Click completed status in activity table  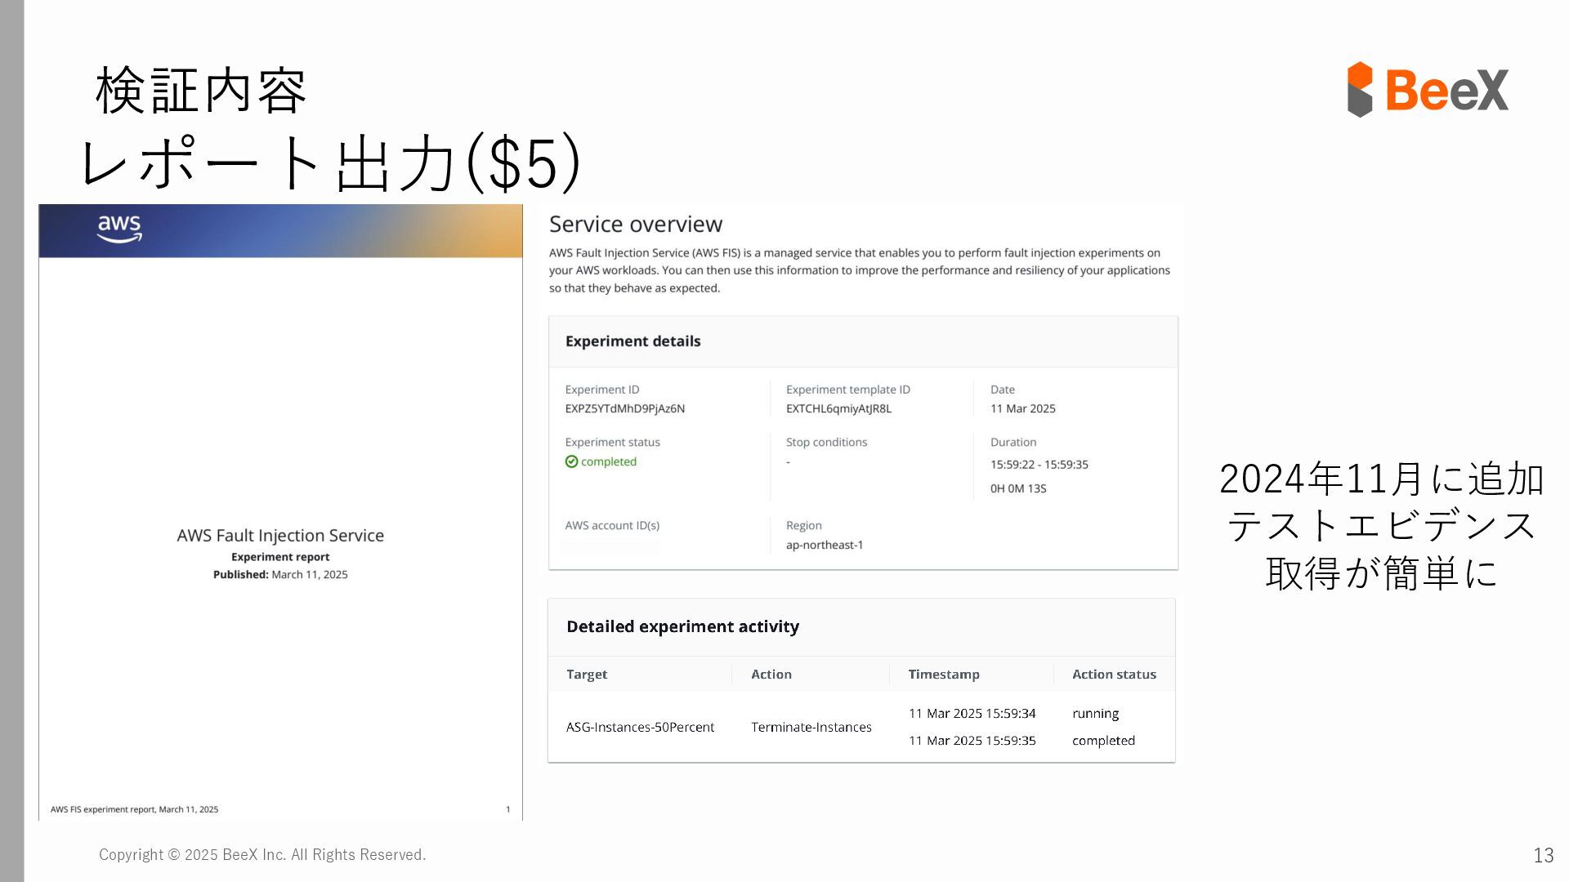(1103, 740)
